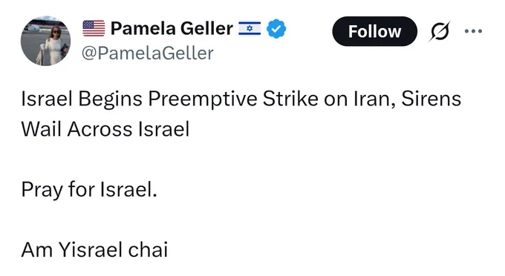Open Pamela Geller's profile avatar photo
The width and height of the screenshot is (505, 276).
pos(46,41)
